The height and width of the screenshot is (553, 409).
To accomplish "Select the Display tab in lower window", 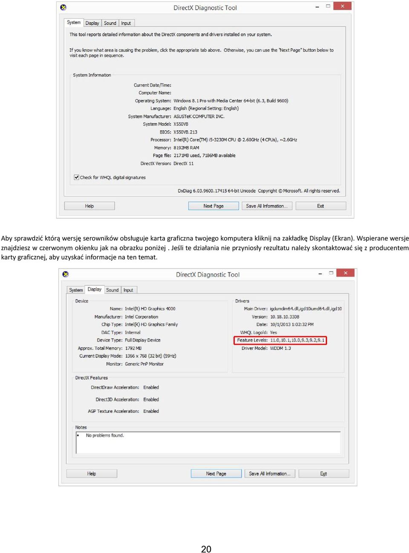I will (x=95, y=289).
